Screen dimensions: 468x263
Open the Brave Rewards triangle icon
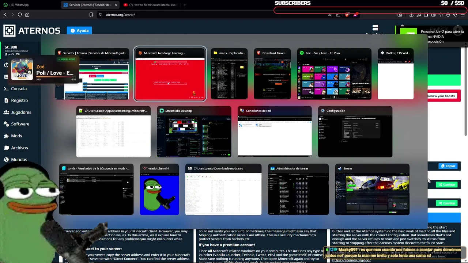[x=355, y=15]
